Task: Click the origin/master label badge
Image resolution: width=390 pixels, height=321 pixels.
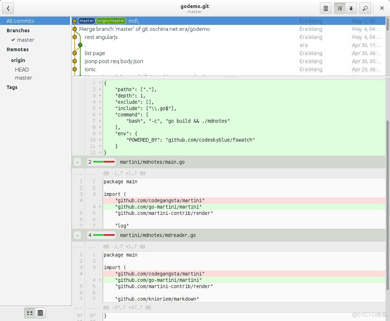Action: pos(111,21)
